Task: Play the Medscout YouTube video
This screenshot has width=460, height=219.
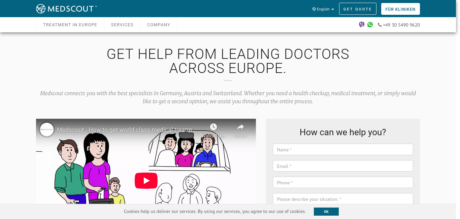Action: [x=146, y=181]
